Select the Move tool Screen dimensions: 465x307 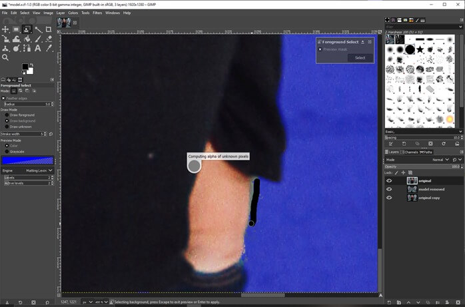click(5, 29)
